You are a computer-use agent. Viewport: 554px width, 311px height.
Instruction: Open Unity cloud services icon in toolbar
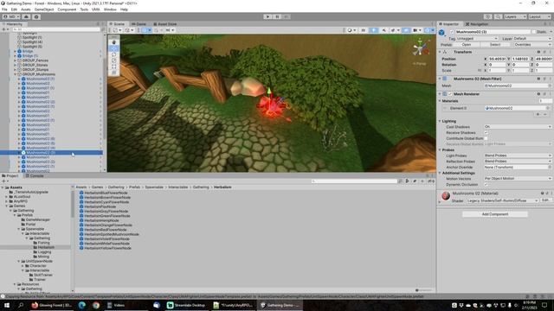(26, 16)
